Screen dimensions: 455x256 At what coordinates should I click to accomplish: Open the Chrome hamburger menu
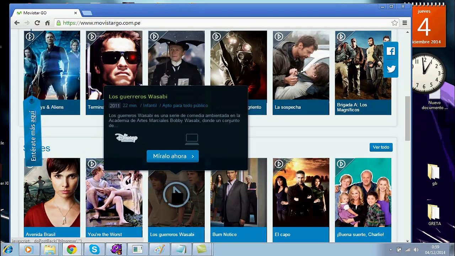tap(405, 23)
